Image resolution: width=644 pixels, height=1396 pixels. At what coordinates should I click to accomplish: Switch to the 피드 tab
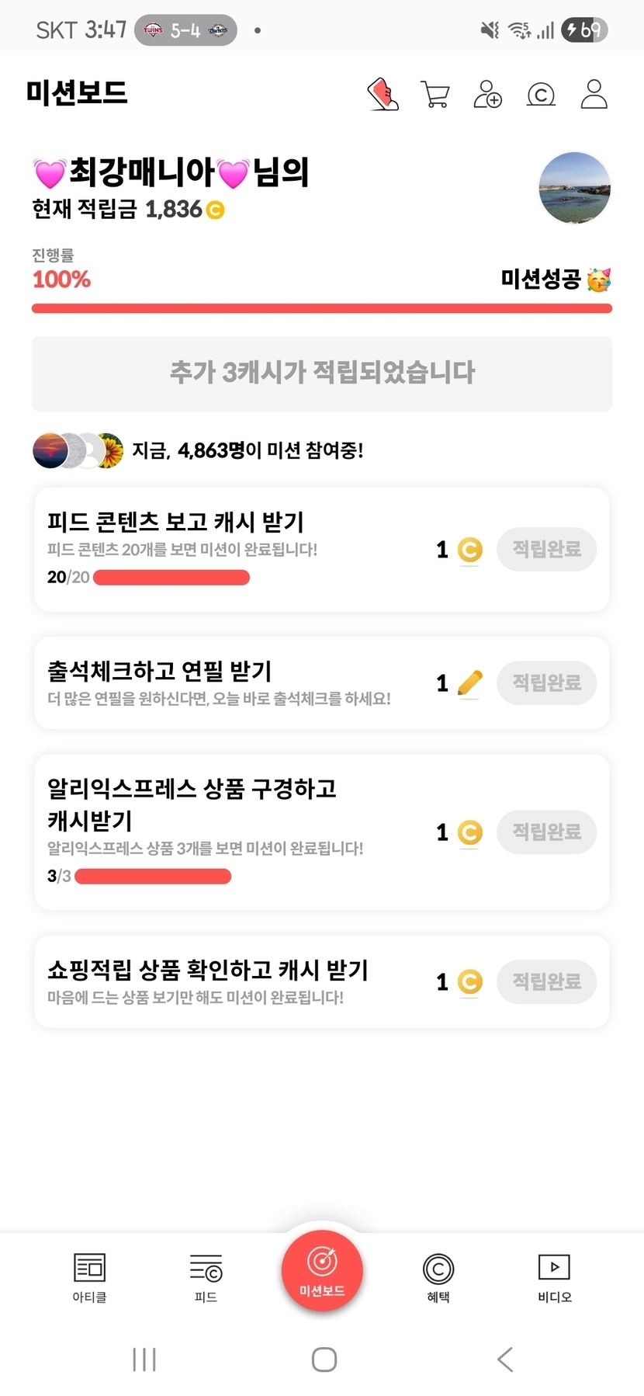206,1276
